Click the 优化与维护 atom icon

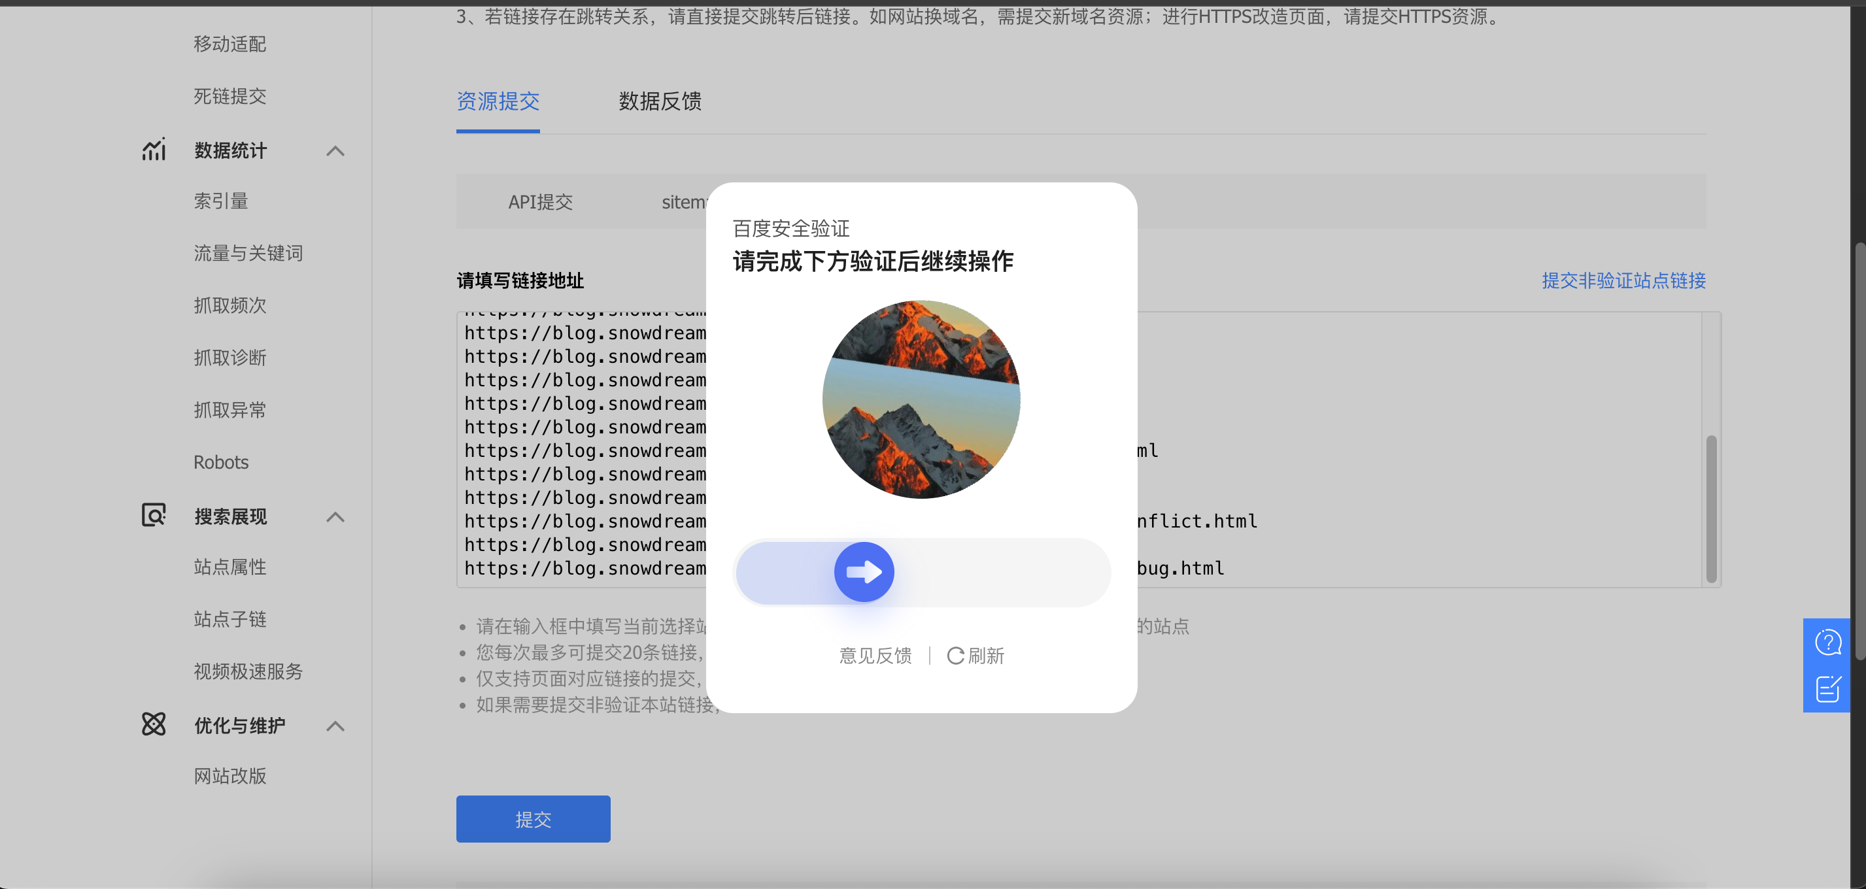click(x=154, y=724)
